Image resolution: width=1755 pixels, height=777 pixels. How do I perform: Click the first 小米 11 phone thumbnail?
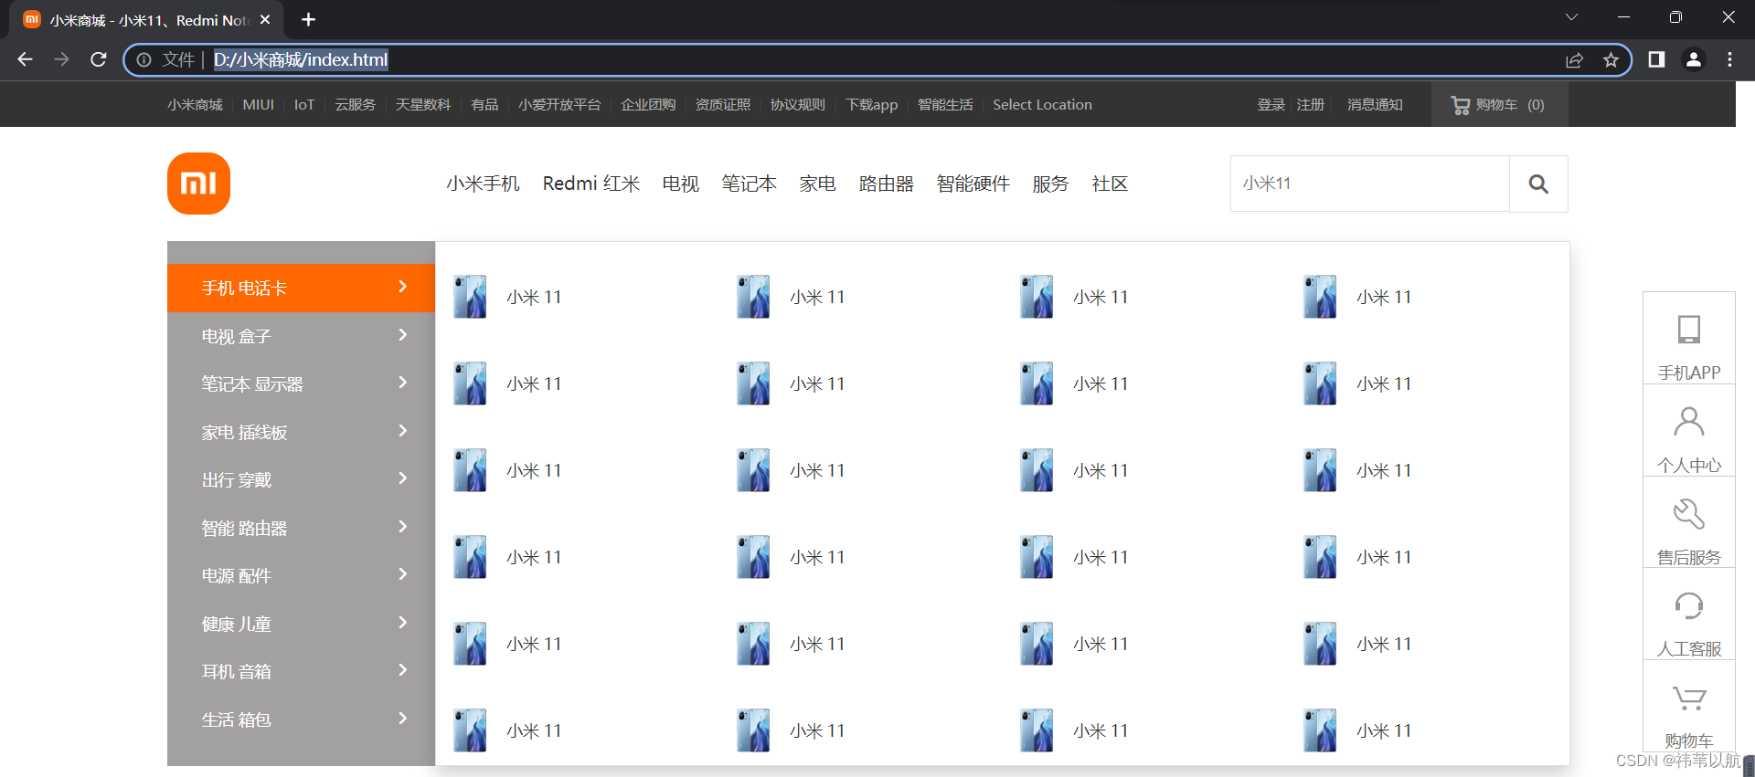click(470, 297)
